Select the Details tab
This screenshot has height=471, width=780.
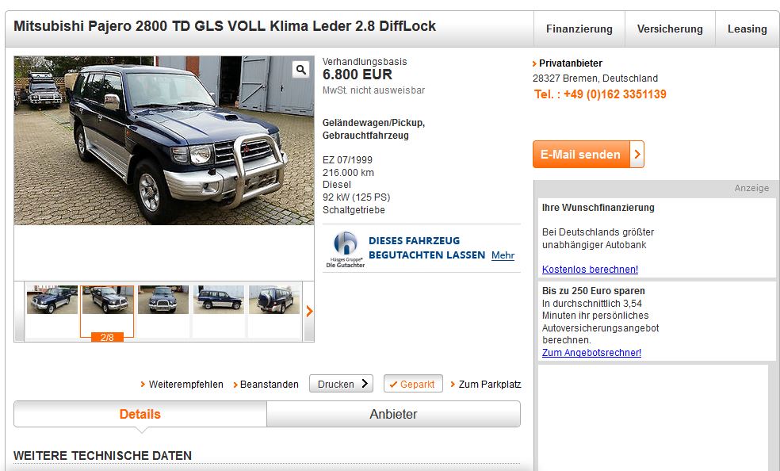pyautogui.click(x=140, y=414)
